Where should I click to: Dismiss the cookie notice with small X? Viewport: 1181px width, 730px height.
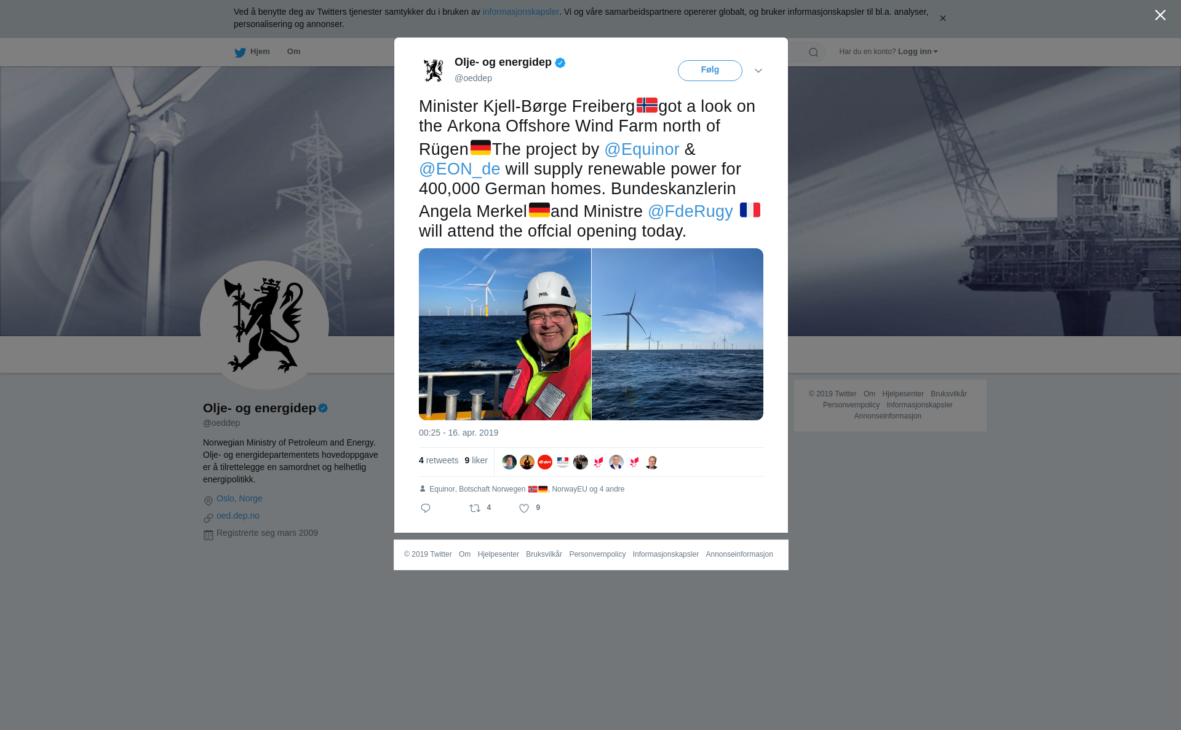pyautogui.click(x=942, y=18)
